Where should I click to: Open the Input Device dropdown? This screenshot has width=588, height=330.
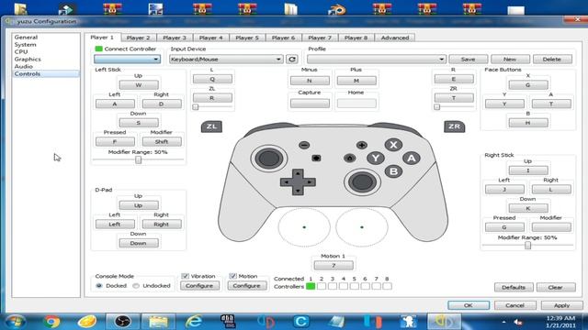coord(226,59)
